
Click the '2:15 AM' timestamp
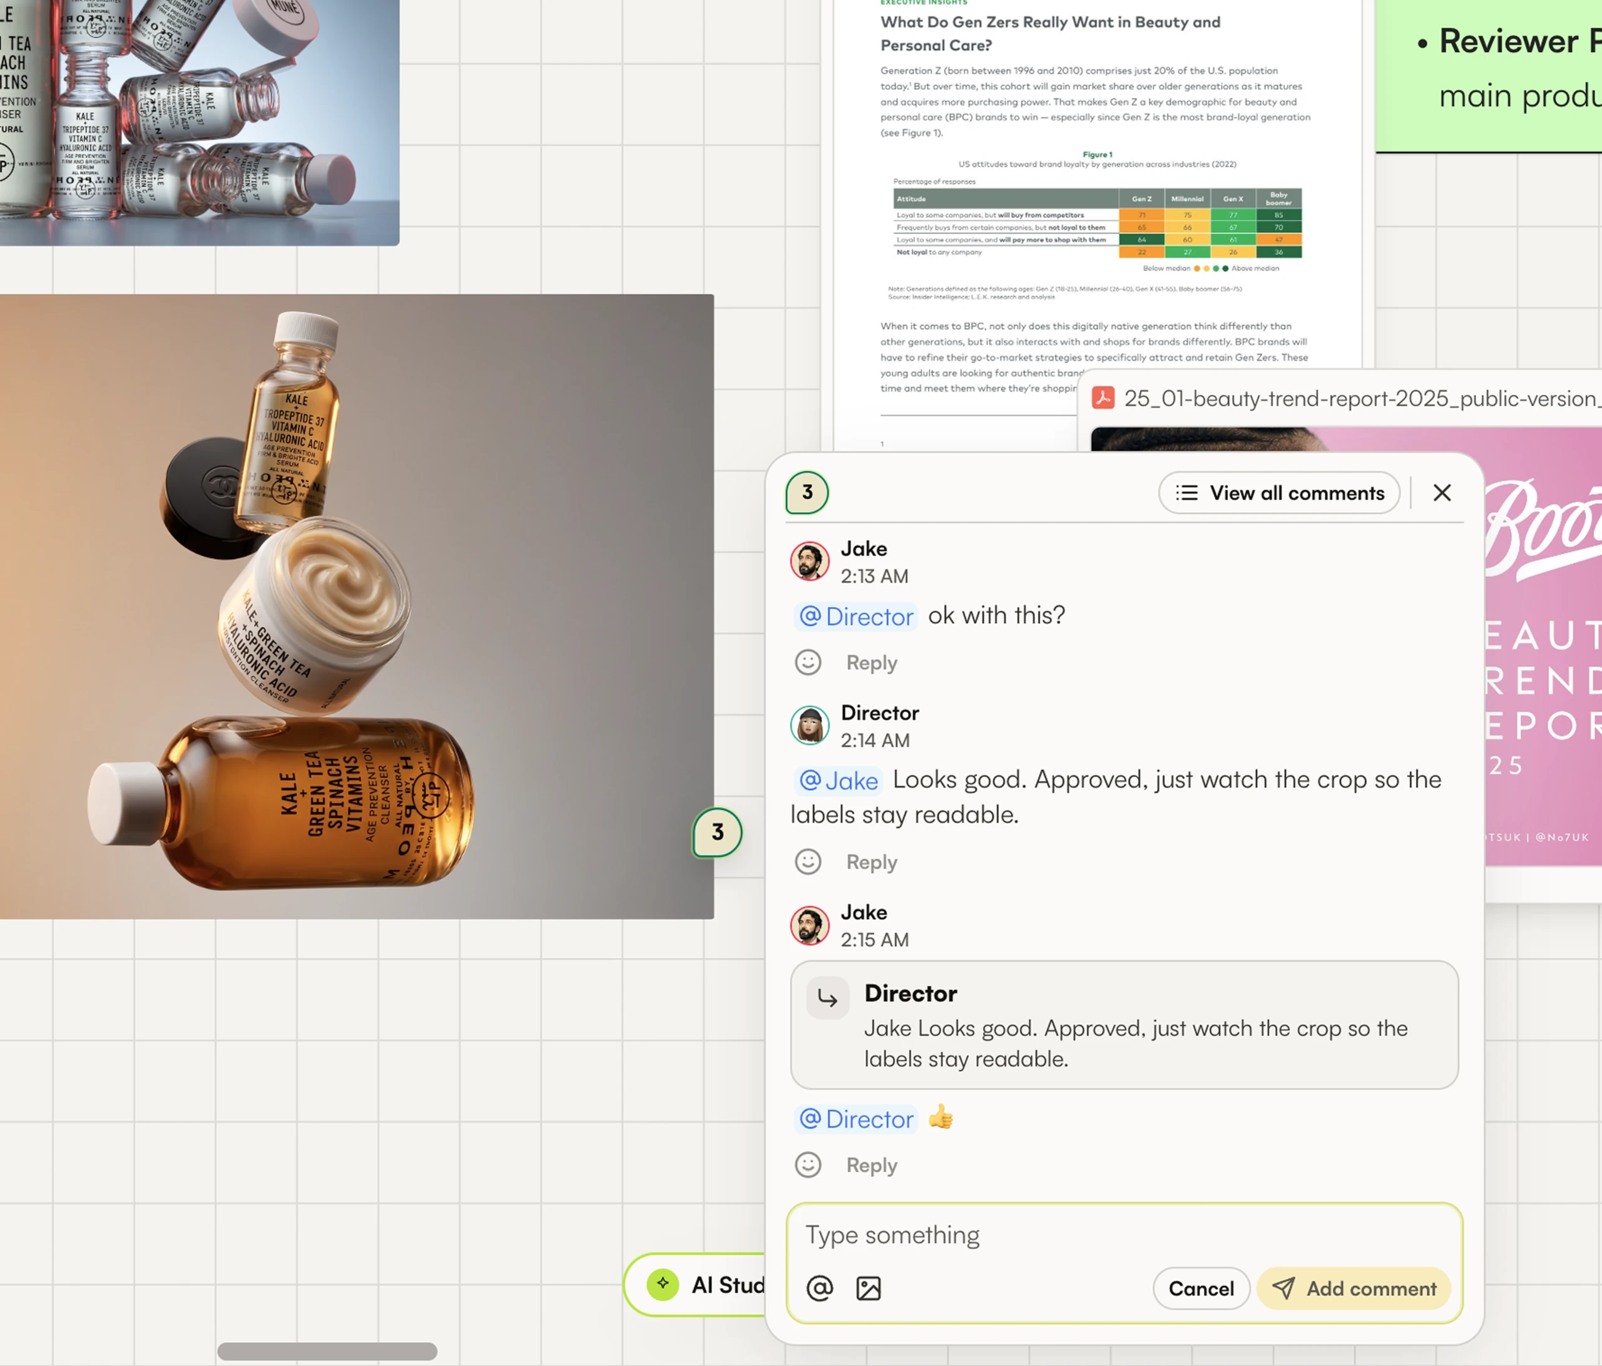[x=875, y=940]
